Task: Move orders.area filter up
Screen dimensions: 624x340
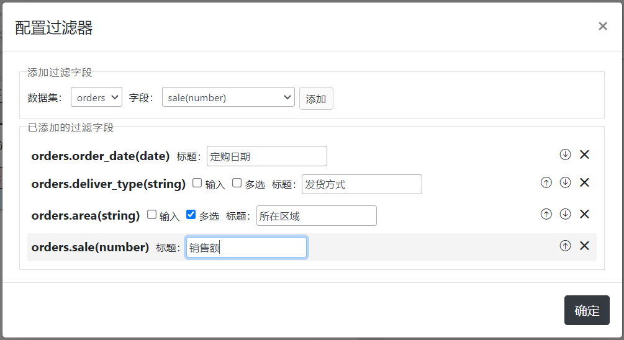Action: [546, 214]
